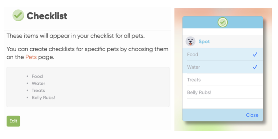Click Belly Rubs! in the all-pets bullet list
Image resolution: width=278 pixels, height=139 pixels.
43,97
